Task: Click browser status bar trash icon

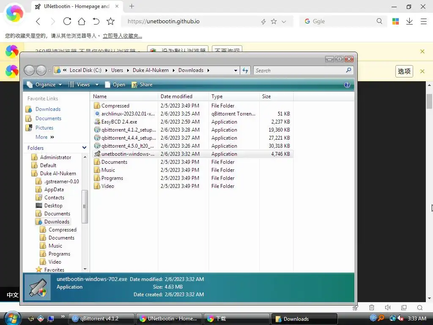Action: [x=371, y=308]
